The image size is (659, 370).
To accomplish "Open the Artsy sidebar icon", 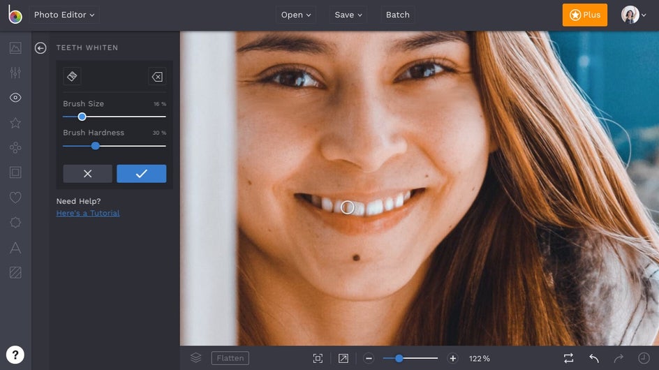I will coord(15,147).
